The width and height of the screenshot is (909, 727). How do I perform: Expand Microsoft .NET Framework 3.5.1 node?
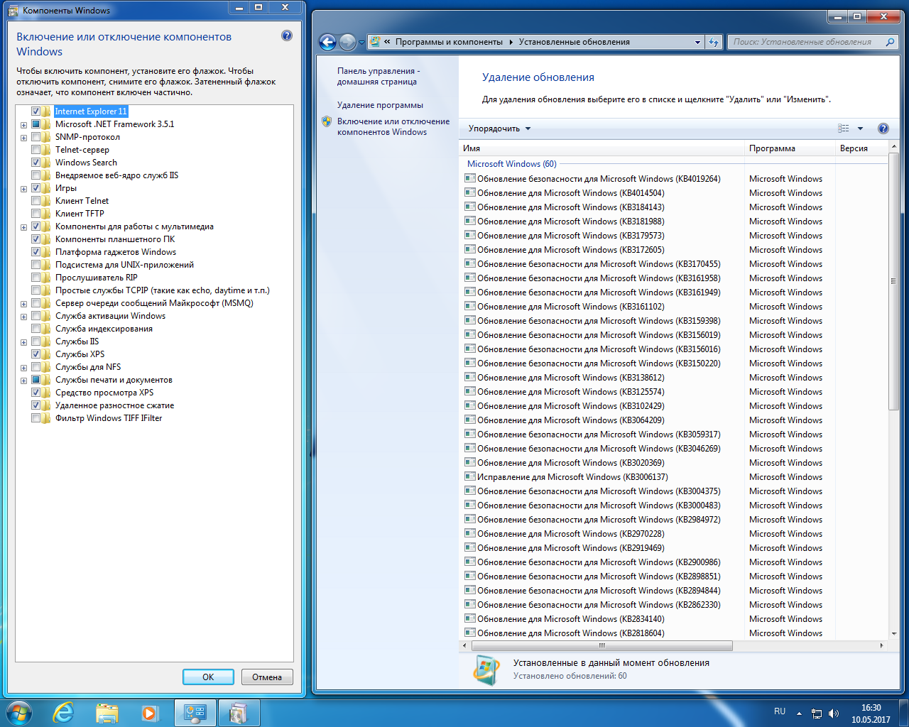[x=23, y=125]
